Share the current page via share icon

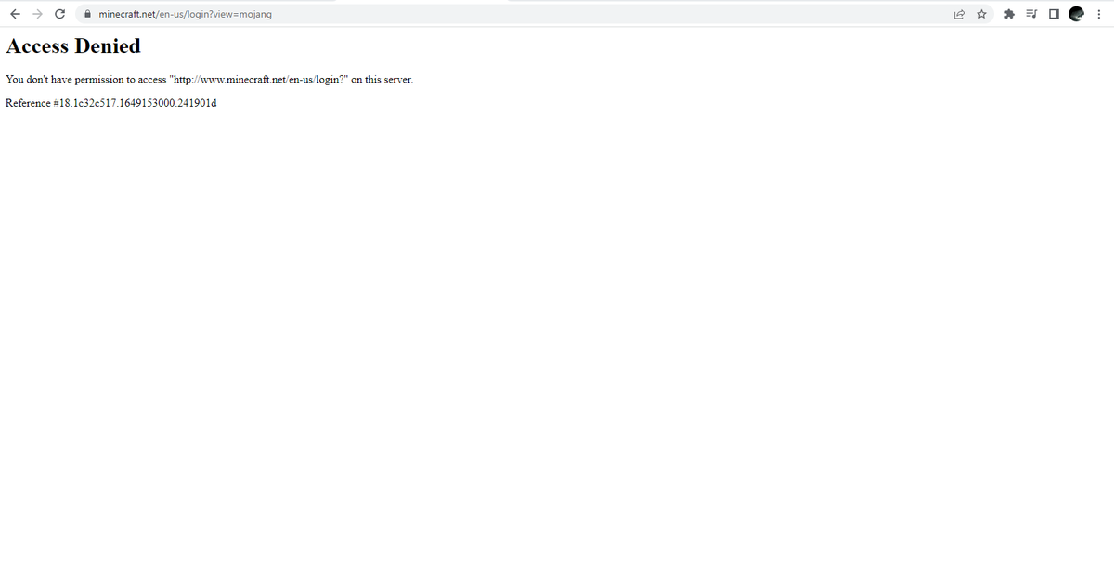pyautogui.click(x=959, y=13)
